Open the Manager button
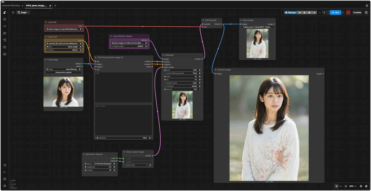The image size is (371, 191). 290,12
